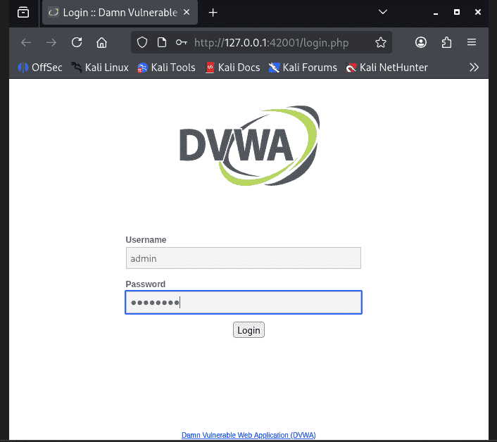Go back using the back arrow
The height and width of the screenshot is (442, 497).
tap(26, 42)
